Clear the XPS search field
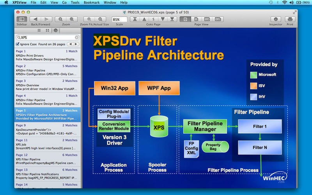The height and width of the screenshot is (195, 312). tap(77, 37)
